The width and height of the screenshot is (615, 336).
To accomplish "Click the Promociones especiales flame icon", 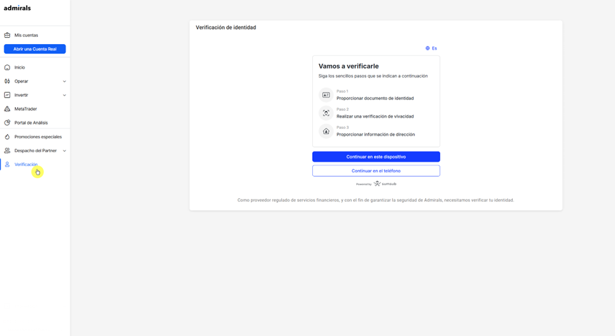I will pos(7,137).
